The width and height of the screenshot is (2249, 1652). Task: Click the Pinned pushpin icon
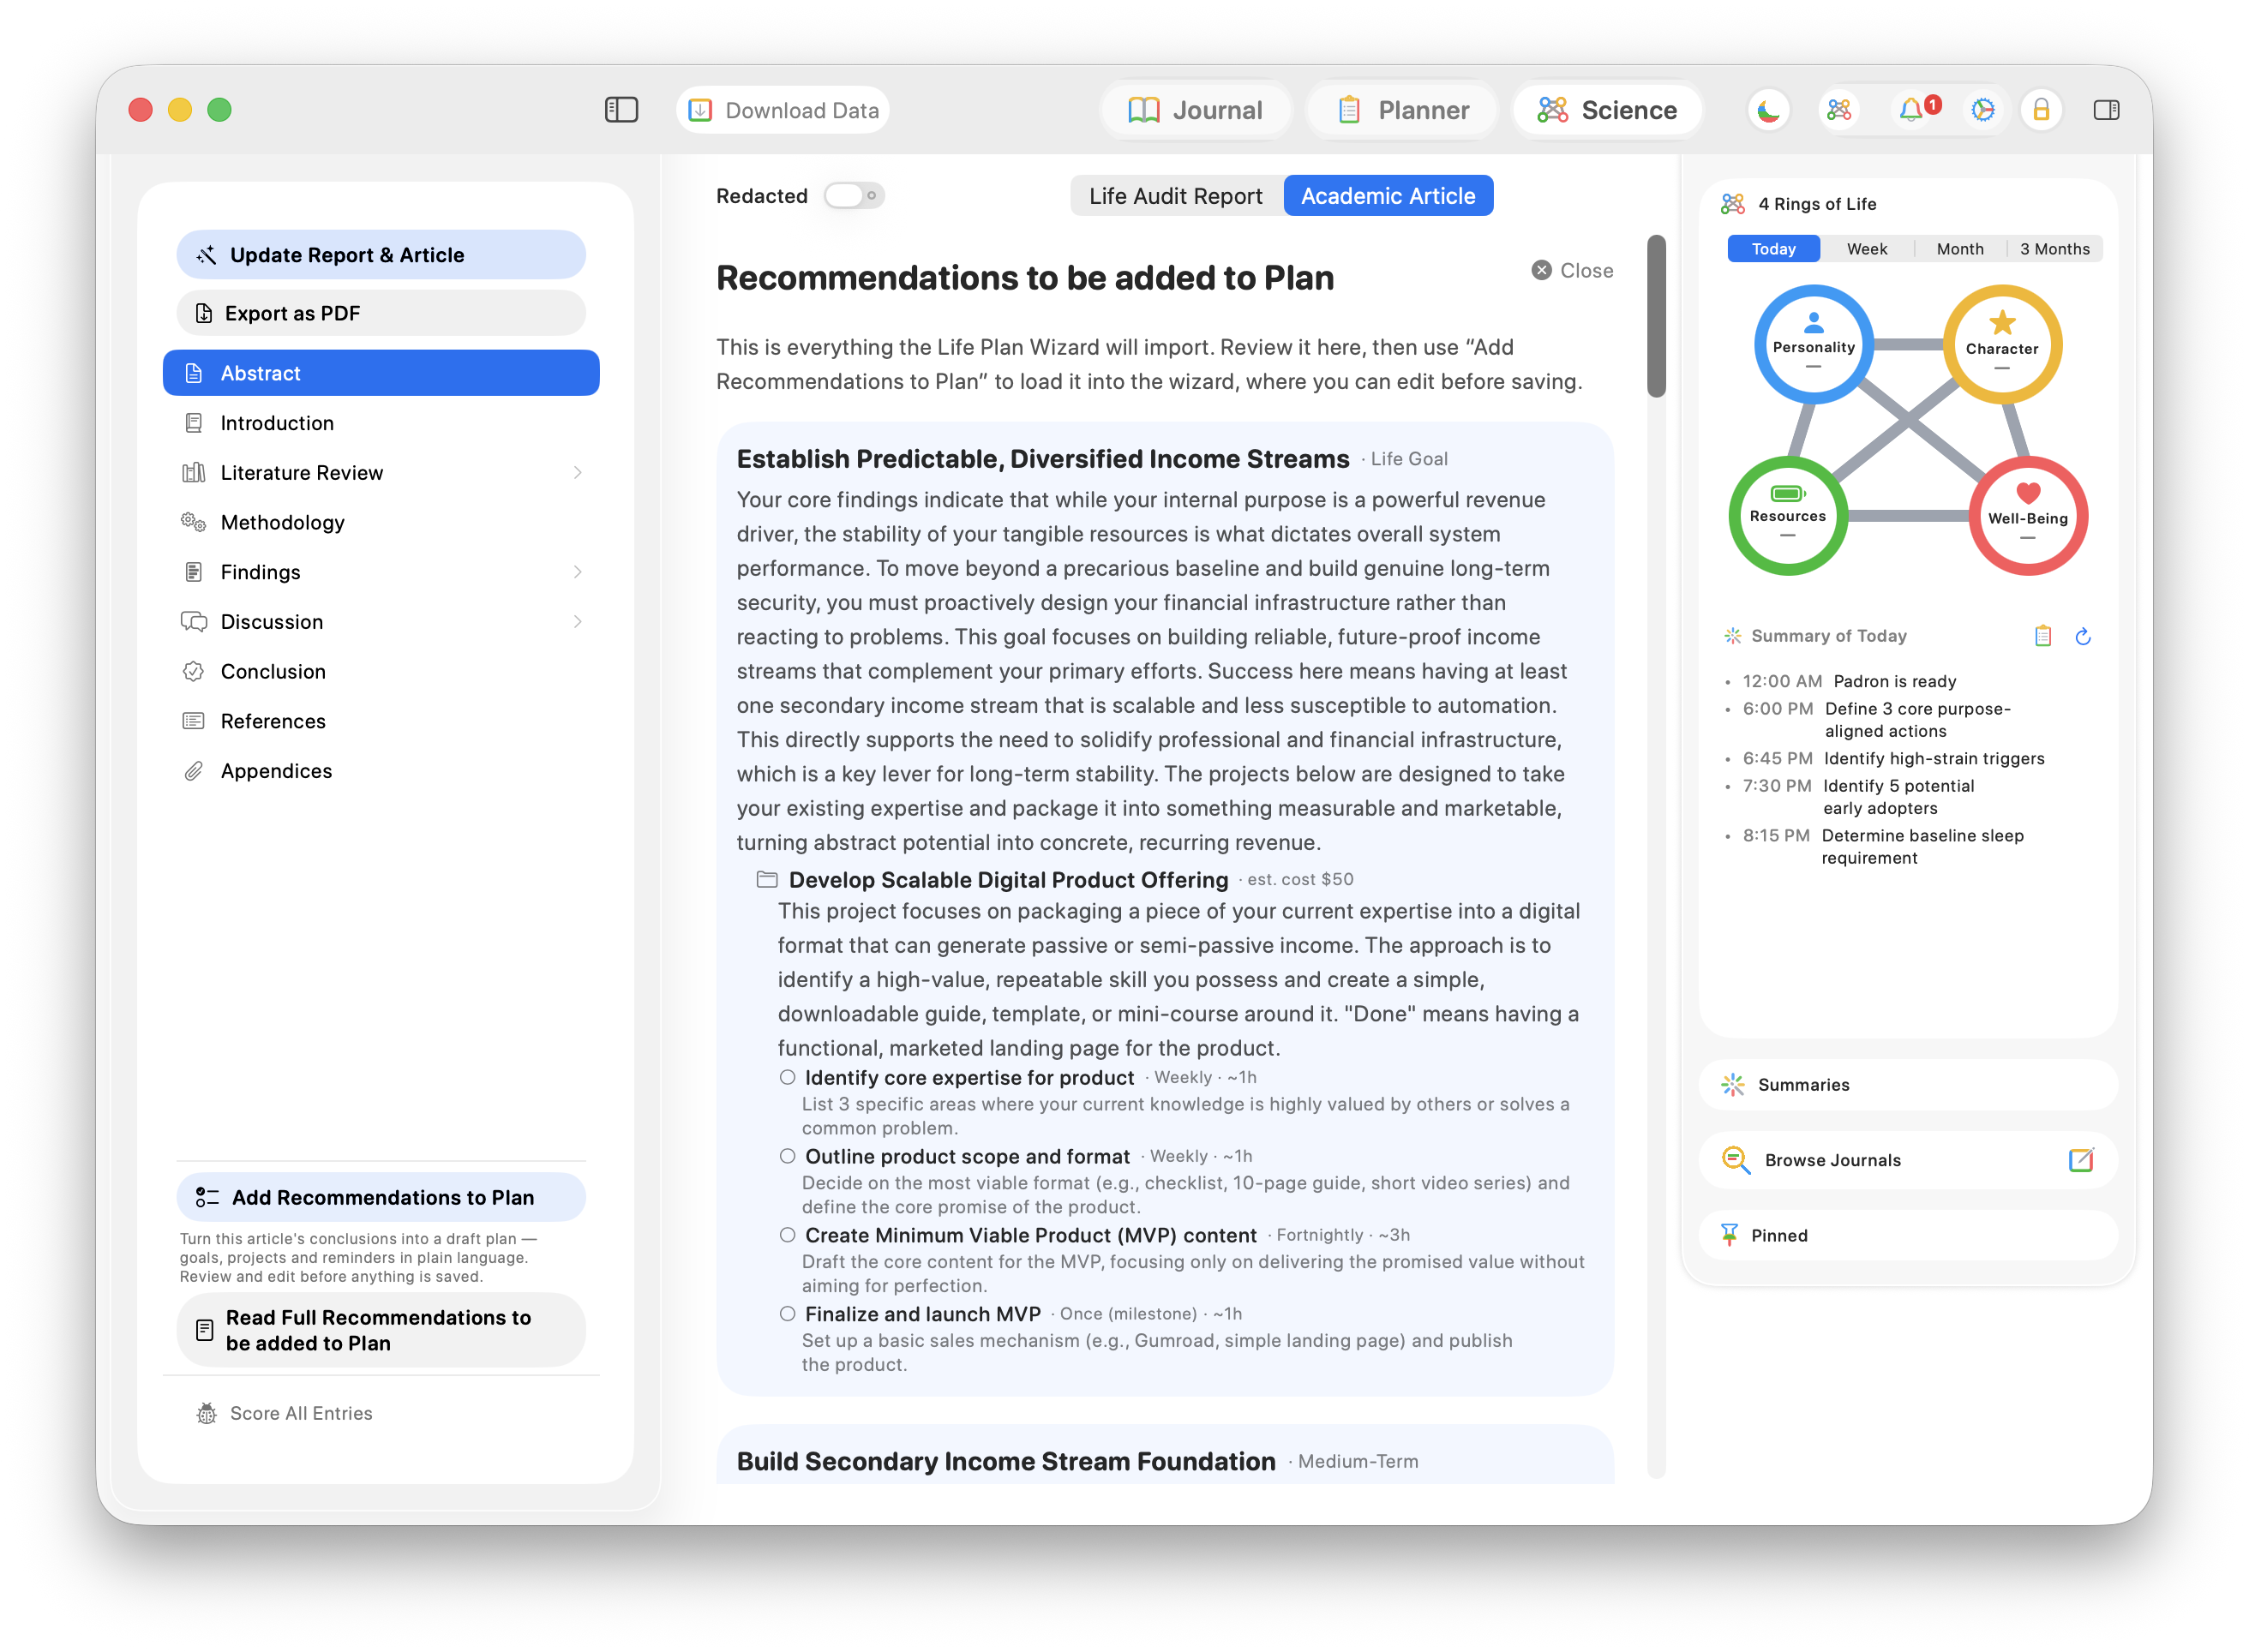[x=1729, y=1235]
